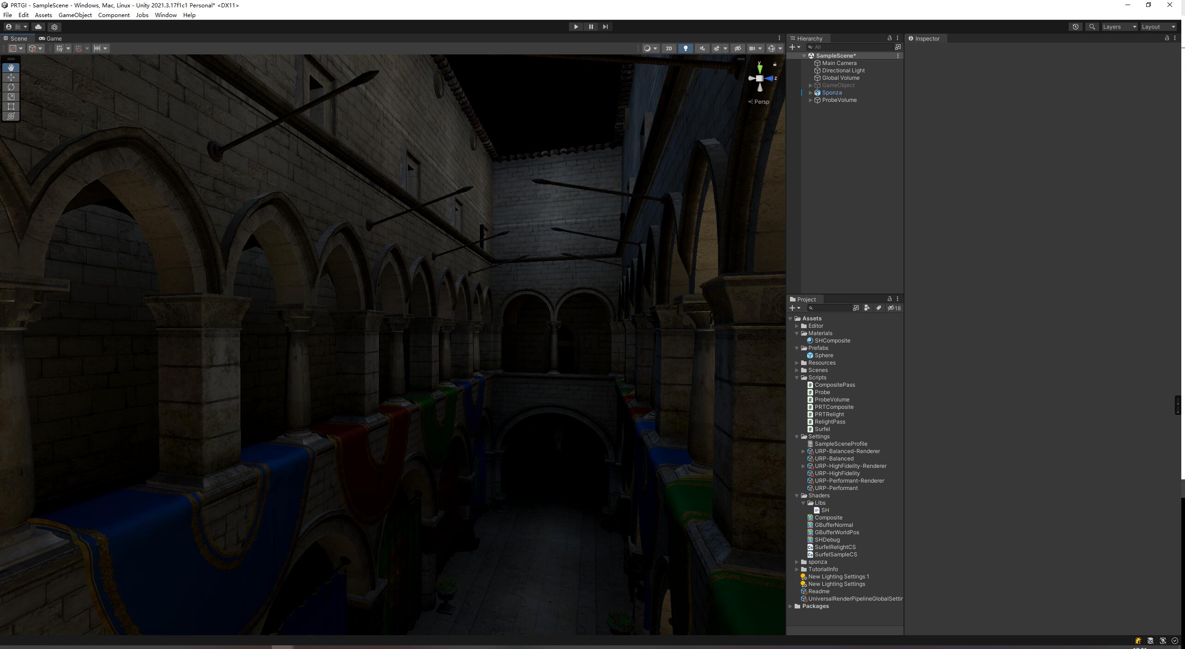Screen dimensions: 1185x649
Task: Lock the Inspector panel
Action: pos(1167,38)
